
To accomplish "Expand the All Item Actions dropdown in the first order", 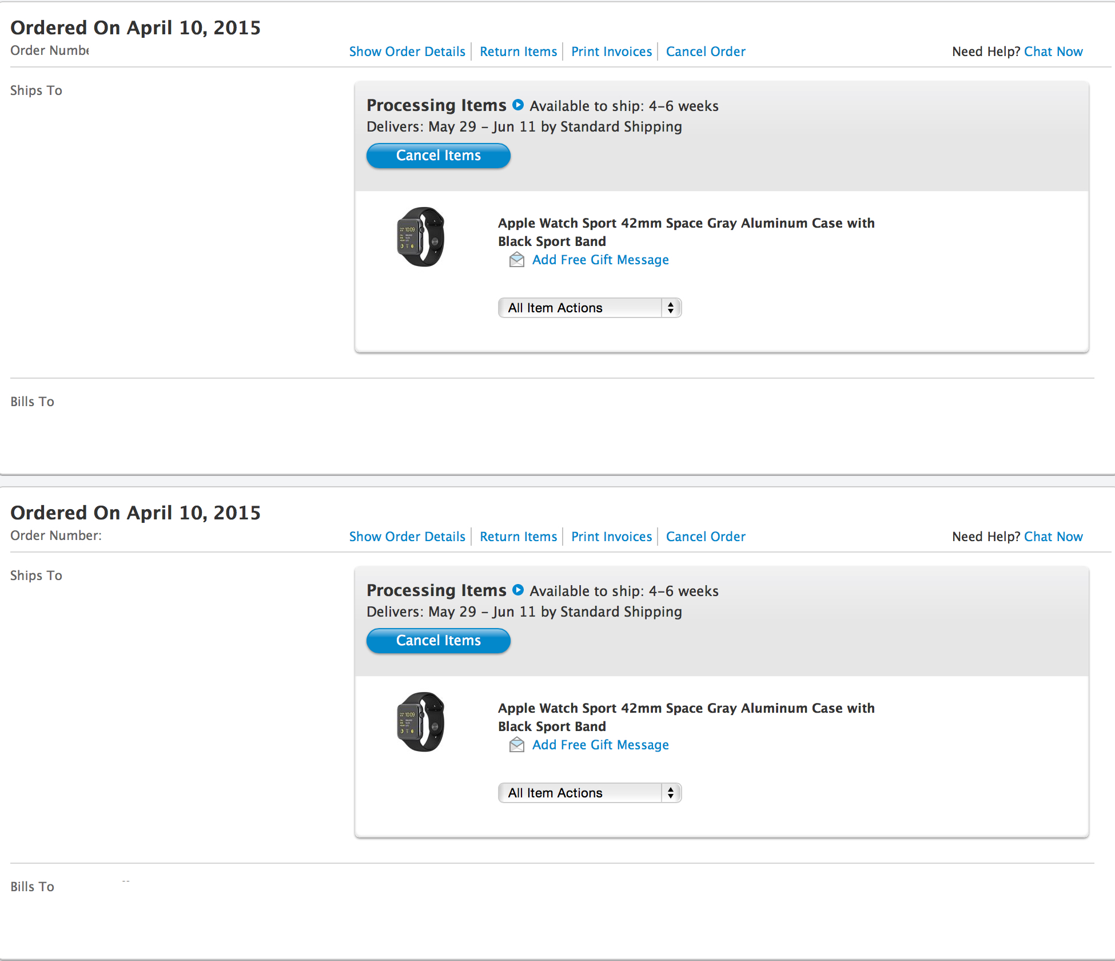I will (x=590, y=308).
